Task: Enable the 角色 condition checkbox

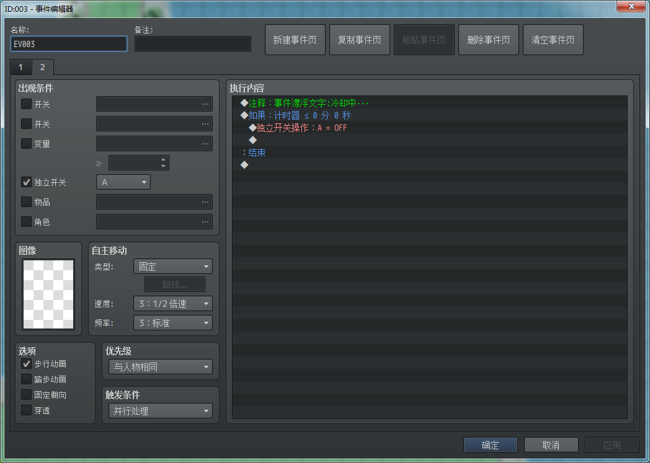Action: (x=26, y=221)
